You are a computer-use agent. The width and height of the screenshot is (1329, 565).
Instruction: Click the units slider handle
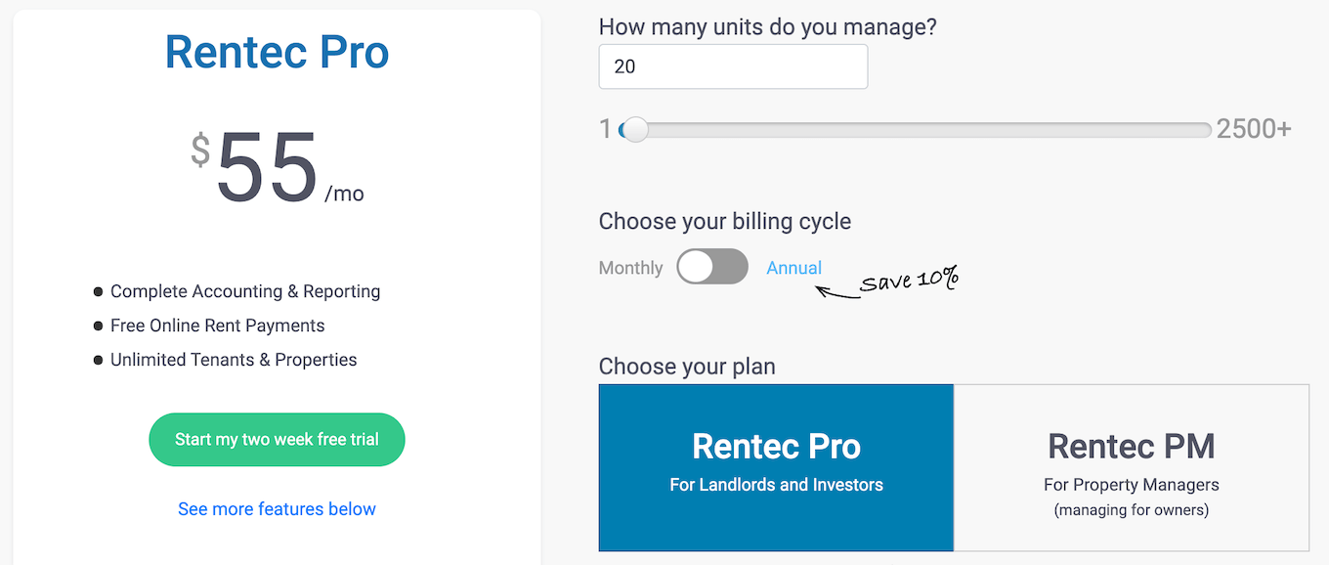point(635,130)
